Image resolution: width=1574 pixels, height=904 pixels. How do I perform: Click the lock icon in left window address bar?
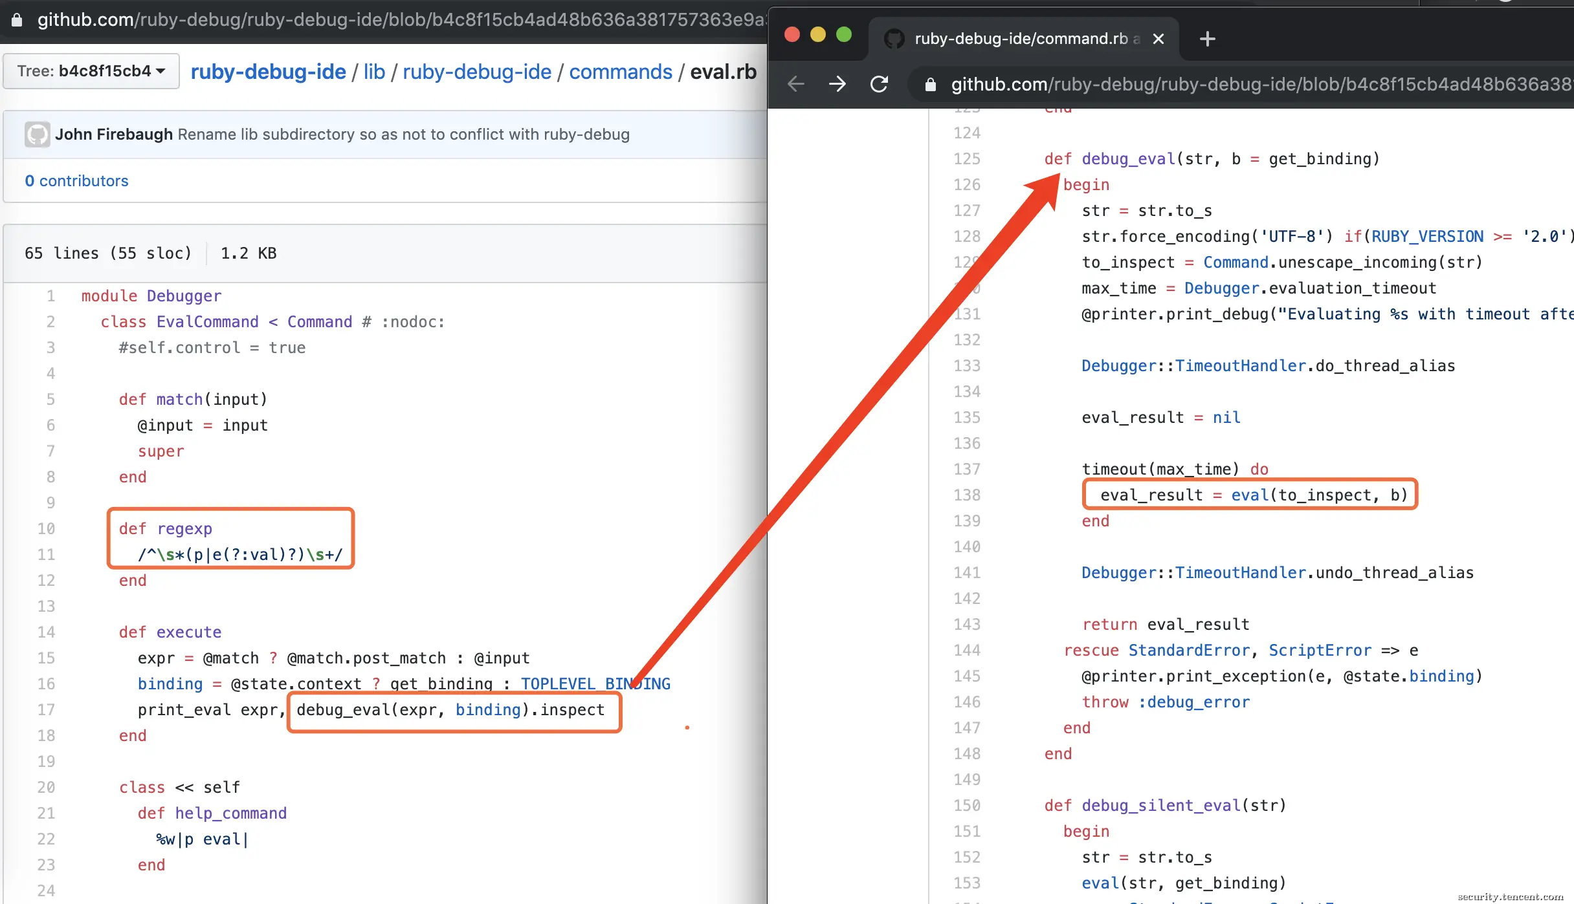coord(17,20)
